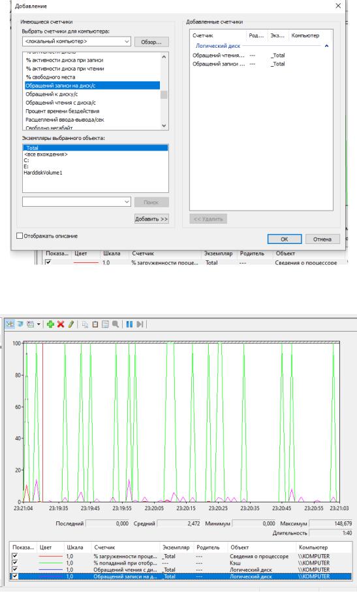Click the Freeze Display pause icon
The image size is (357, 592).
129,324
